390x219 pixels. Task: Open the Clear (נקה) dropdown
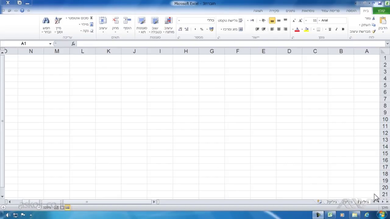pos(87,31)
